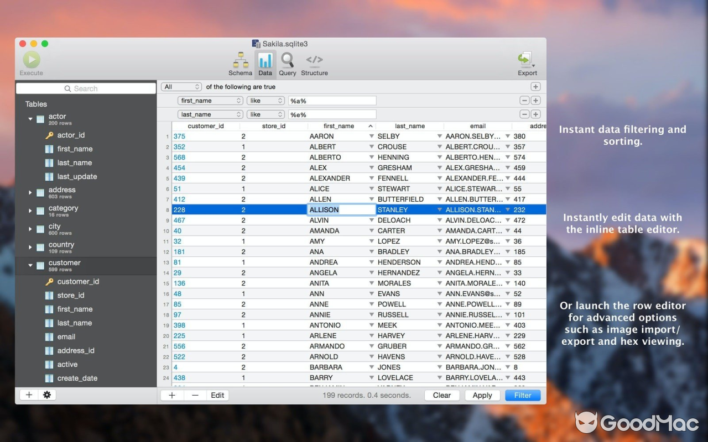Switch to the Schema view icon

(x=240, y=60)
